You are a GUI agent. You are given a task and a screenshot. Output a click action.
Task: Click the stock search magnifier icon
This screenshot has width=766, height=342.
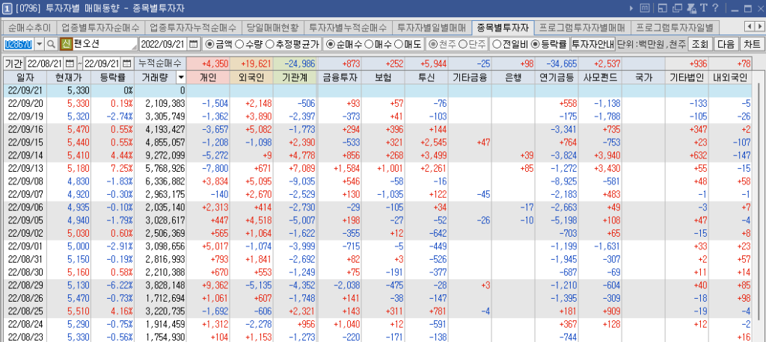51,44
